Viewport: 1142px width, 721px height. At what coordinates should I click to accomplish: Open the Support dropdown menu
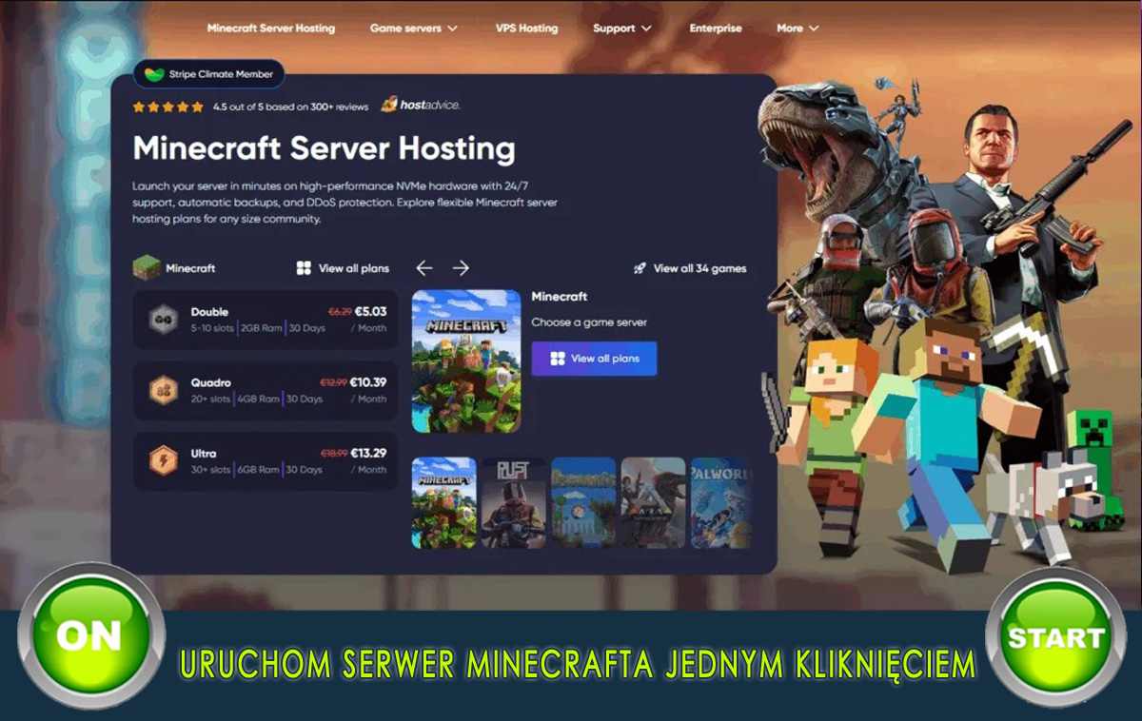[x=620, y=29]
